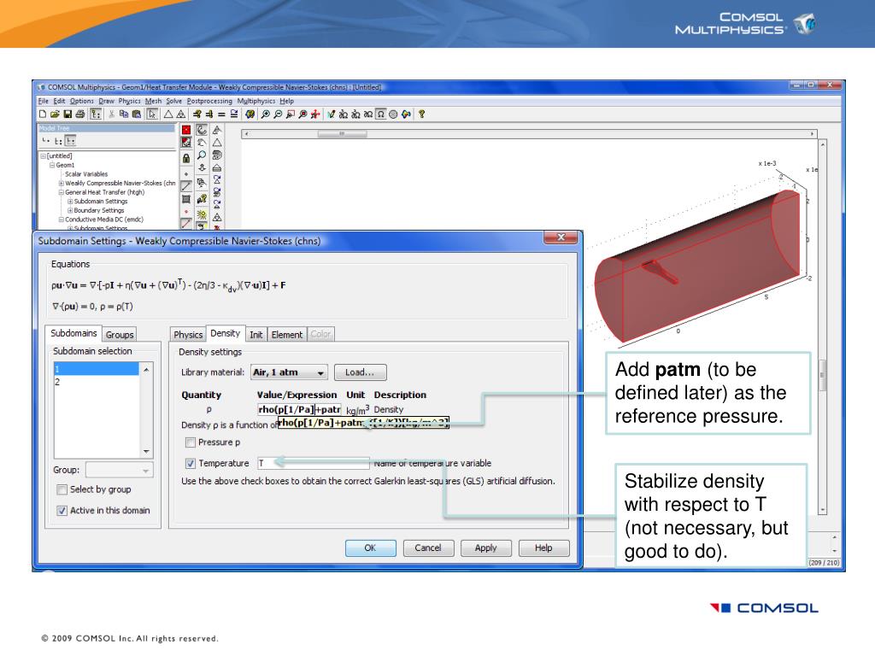Select Subdomain Mode omega icon
Screen dimensions: 875x656
click(380, 114)
